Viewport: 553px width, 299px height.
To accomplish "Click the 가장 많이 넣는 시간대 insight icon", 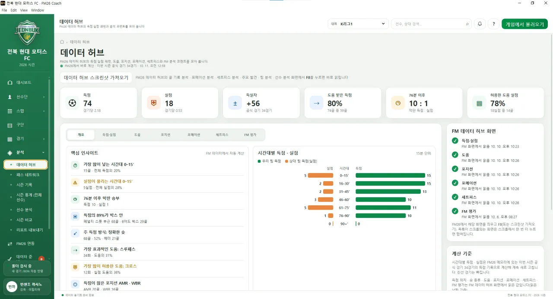I will coord(75,165).
